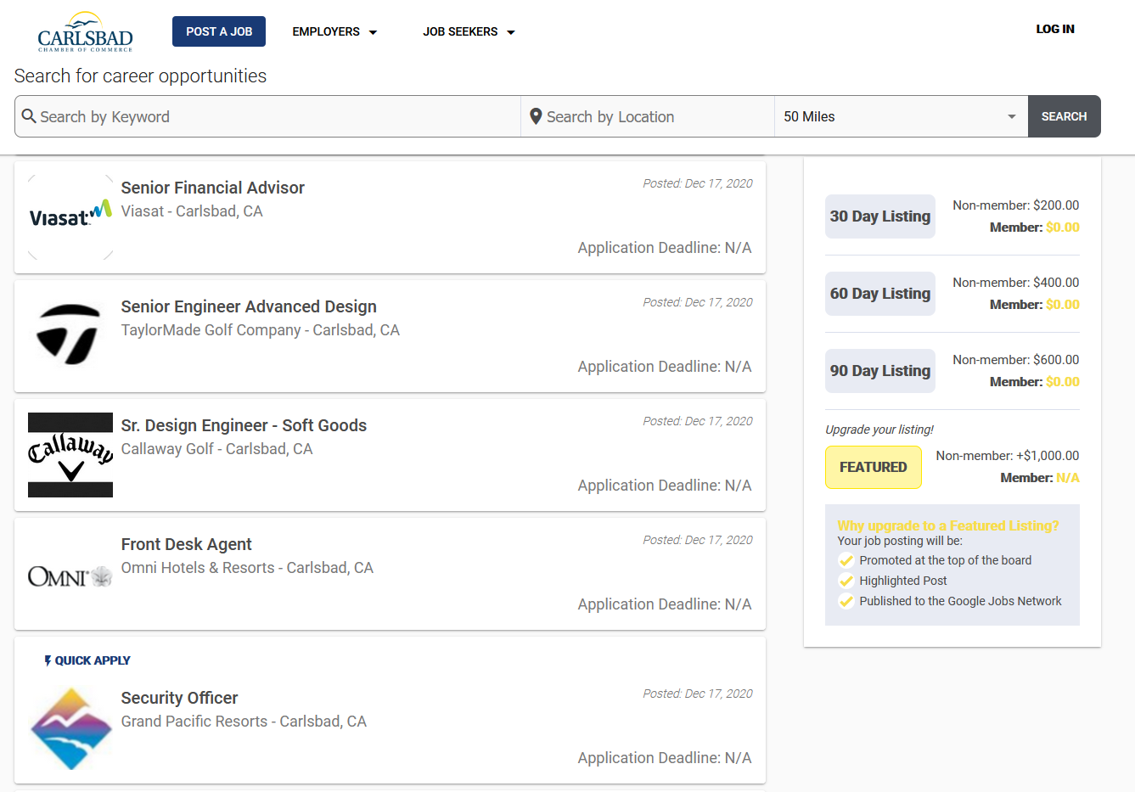Click checkmark beside 'Promoted at the top'
The width and height of the screenshot is (1135, 792).
[x=846, y=560]
